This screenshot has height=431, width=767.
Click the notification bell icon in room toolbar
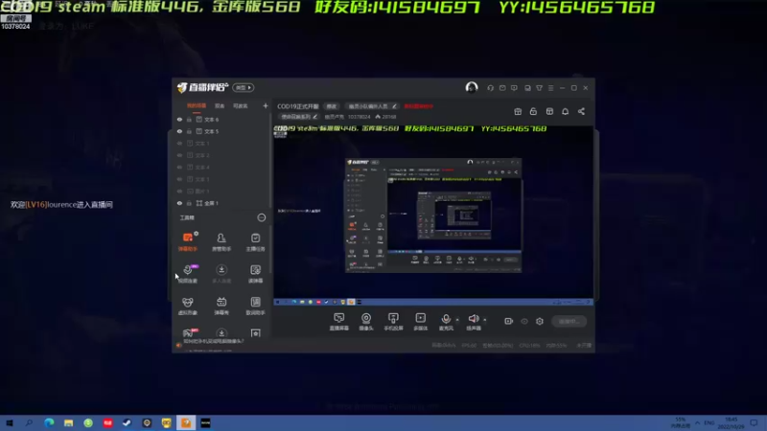[x=565, y=111]
